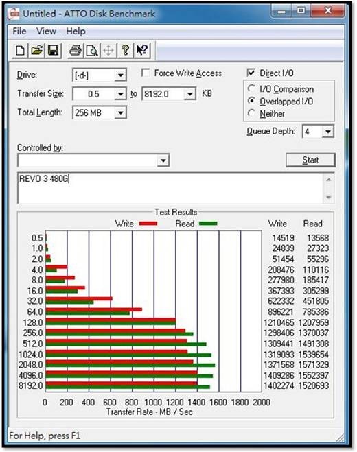Click the Print Preview toolbar icon
This screenshot has height=452, width=357.
pos(92,51)
